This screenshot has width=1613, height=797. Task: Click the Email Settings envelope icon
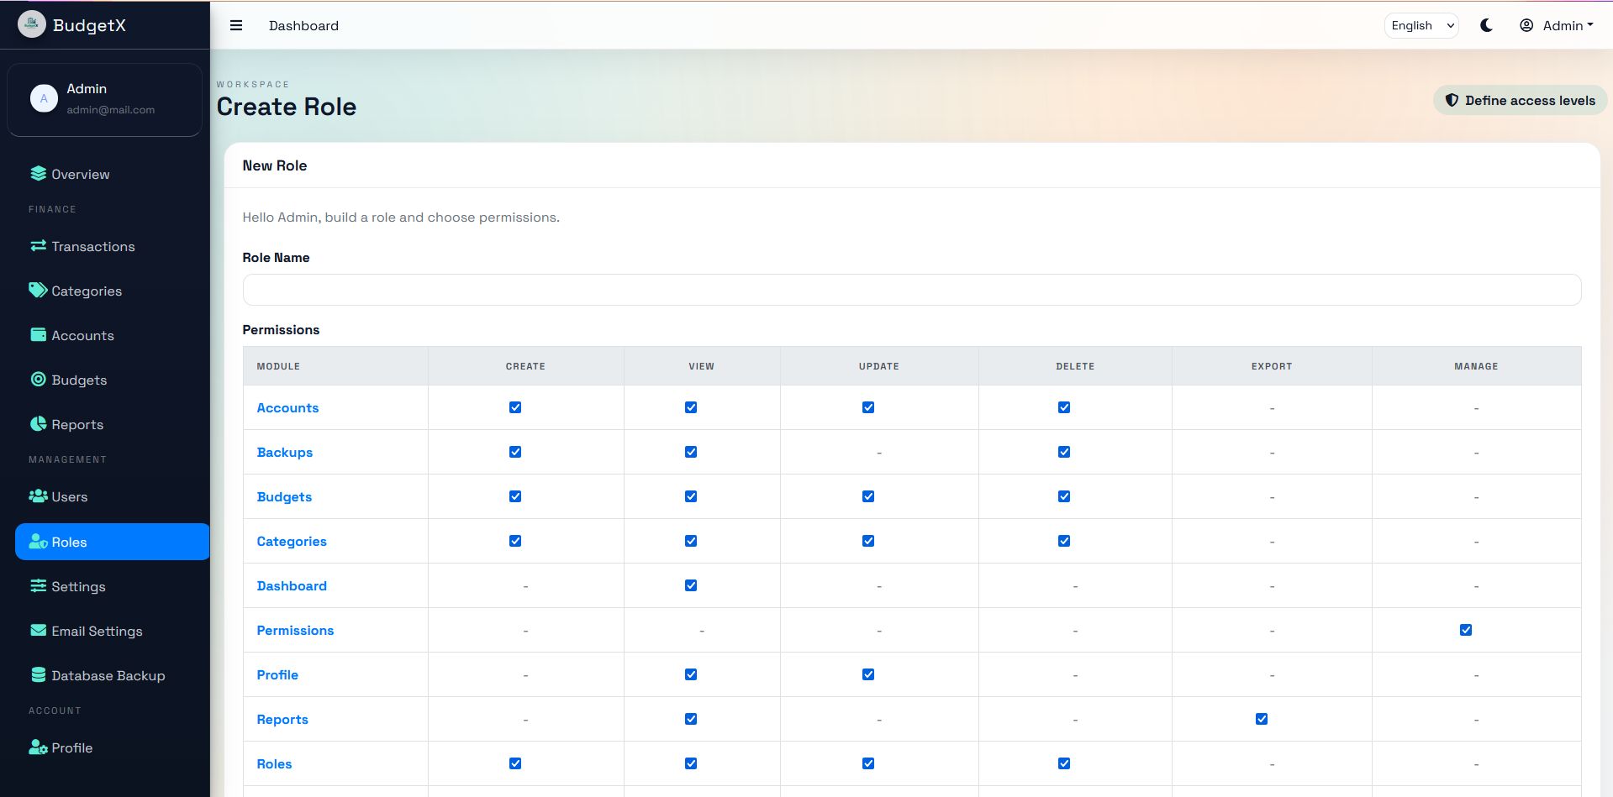pos(38,631)
